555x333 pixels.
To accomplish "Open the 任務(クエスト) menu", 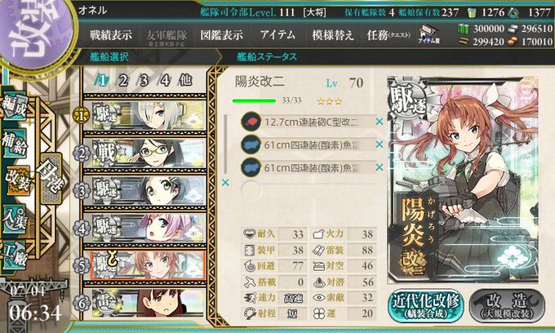I will pyautogui.click(x=388, y=35).
